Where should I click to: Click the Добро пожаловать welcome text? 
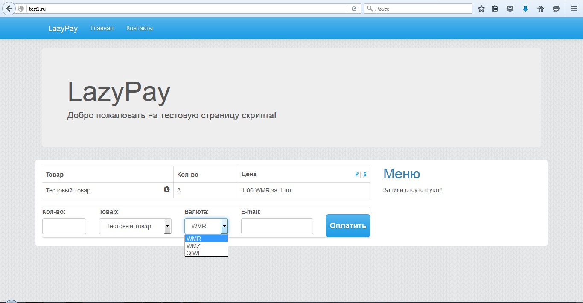[172, 115]
